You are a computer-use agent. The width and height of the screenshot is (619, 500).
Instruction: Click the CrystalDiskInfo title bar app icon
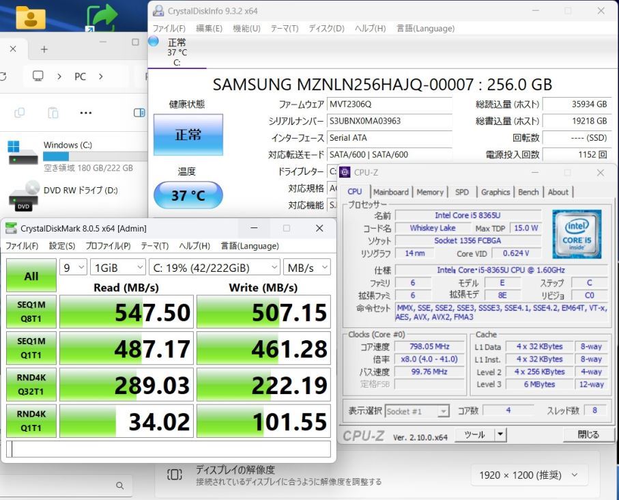point(158,11)
